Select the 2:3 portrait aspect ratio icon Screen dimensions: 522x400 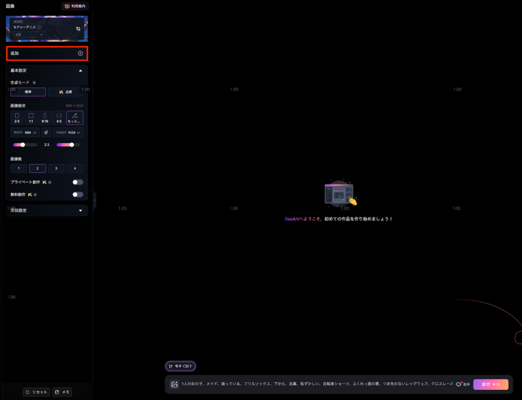click(17, 118)
